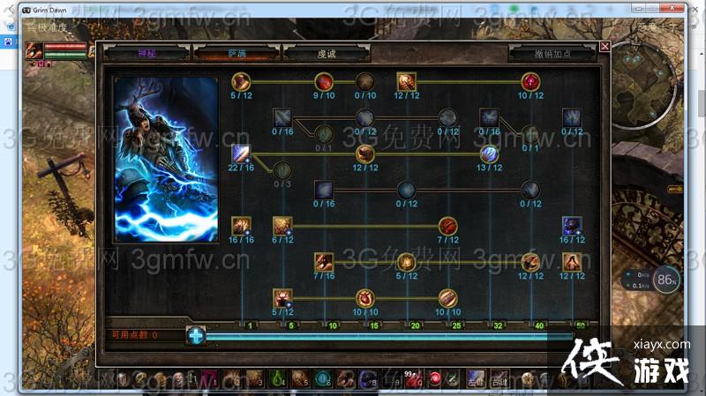This screenshot has width=706, height=396.
Task: Select the hooded figure skill showing 12 / 12
Action: 572,262
